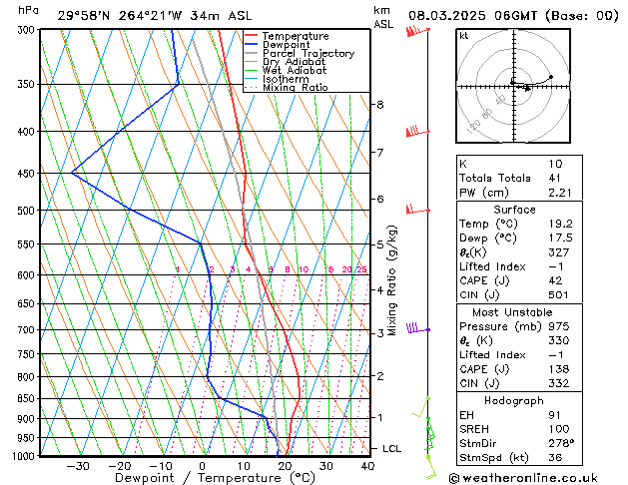Click the K index value 10
Viewport: 628px width, 485px height.
555,164
